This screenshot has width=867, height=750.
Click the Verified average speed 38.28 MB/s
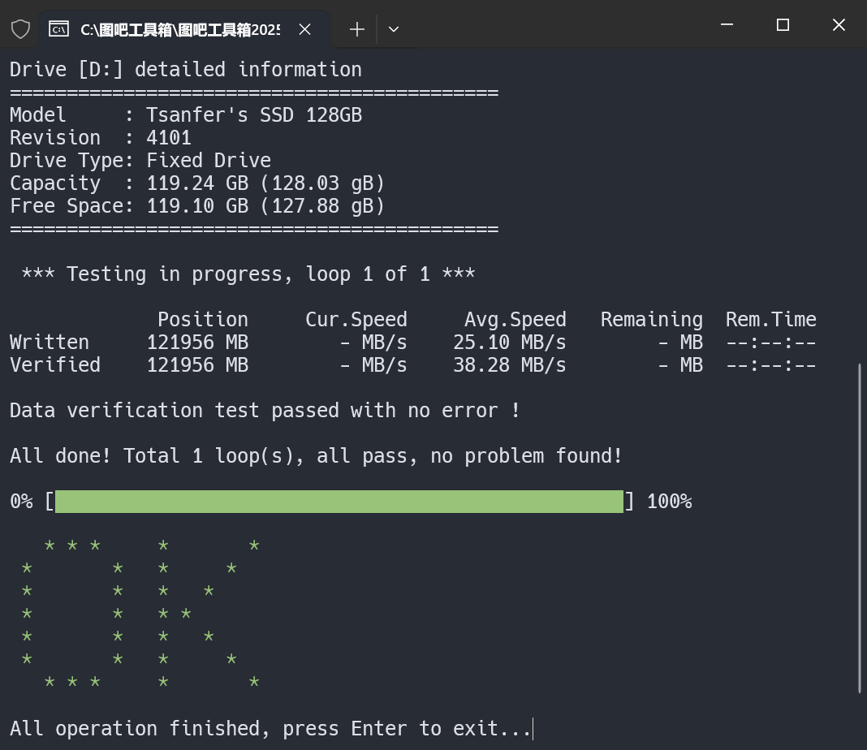(x=509, y=365)
